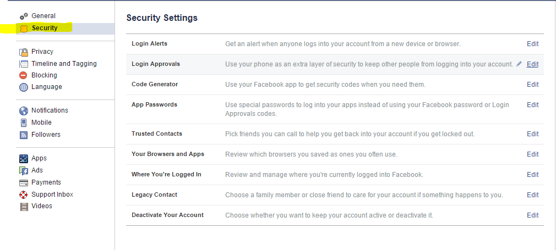Image resolution: width=556 pixels, height=250 pixels.
Task: Click the Notifications globe icon
Action: pos(24,111)
